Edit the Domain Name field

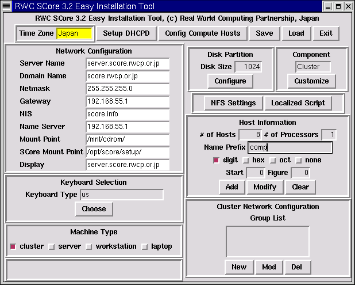pyautogui.click(x=128, y=76)
